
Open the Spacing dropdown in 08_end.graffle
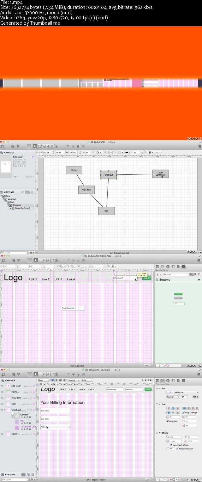(73, 380)
